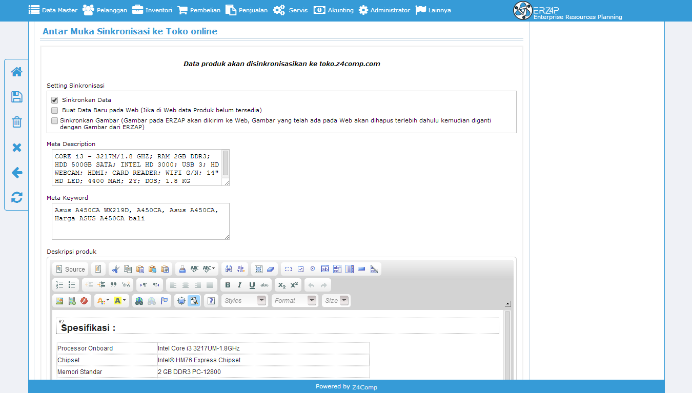Open the Format dropdown
692x393 pixels.
[x=295, y=301]
